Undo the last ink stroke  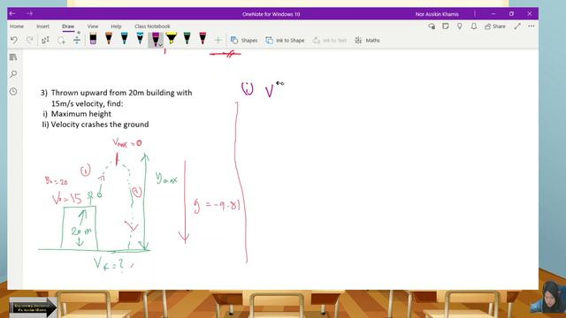pos(14,40)
